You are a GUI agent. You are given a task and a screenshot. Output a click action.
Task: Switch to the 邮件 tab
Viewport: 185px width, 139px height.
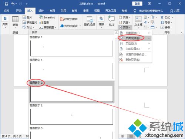(x=75, y=11)
